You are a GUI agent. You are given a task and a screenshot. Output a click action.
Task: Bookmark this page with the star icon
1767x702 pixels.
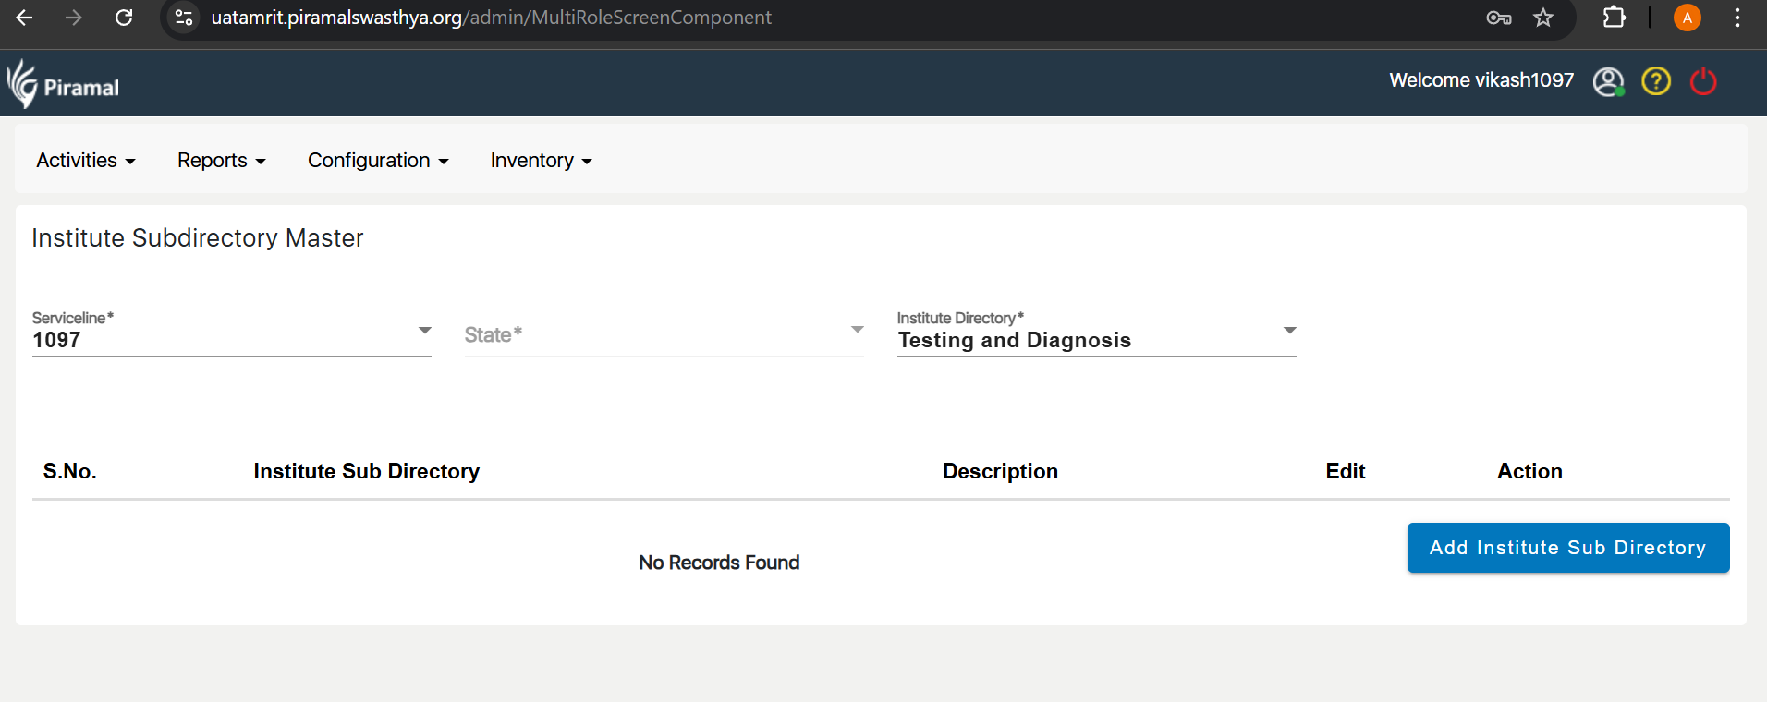click(1543, 18)
